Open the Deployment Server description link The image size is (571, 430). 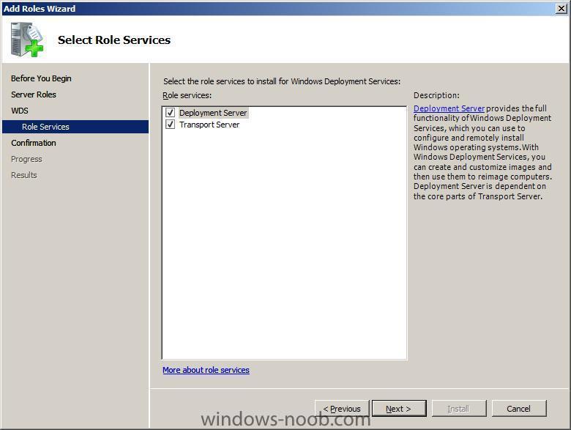[x=449, y=108]
